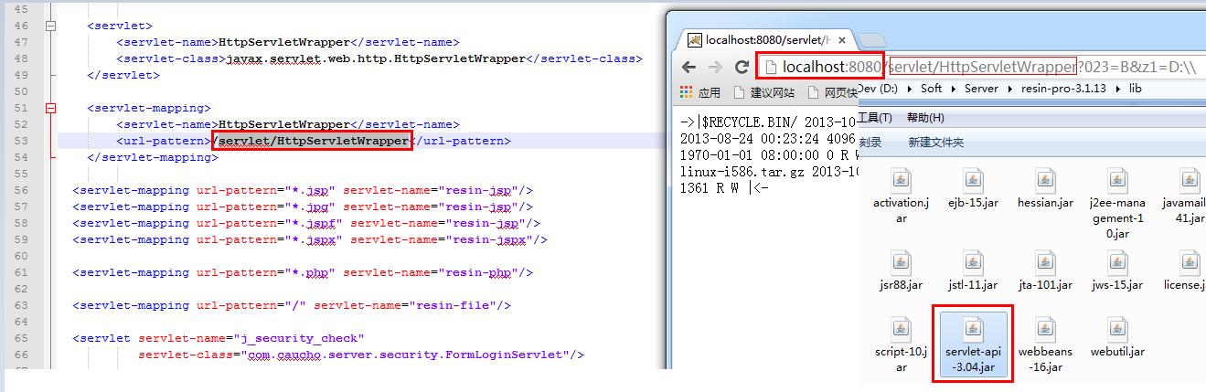This screenshot has width=1206, height=392.
Task: Open the 建议网站 bookmark
Action: click(x=763, y=92)
